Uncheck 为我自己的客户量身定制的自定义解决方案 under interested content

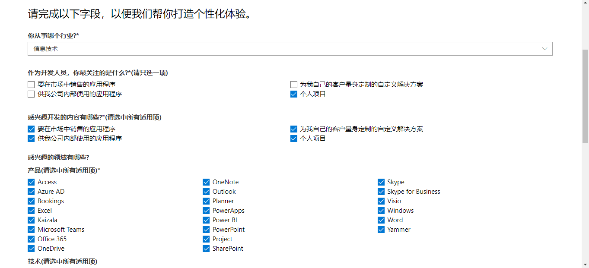pyautogui.click(x=294, y=129)
